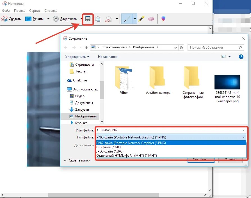Screen dimensions: 251x198
Task: Open the view options dropdown arrow
Action: (229, 57)
